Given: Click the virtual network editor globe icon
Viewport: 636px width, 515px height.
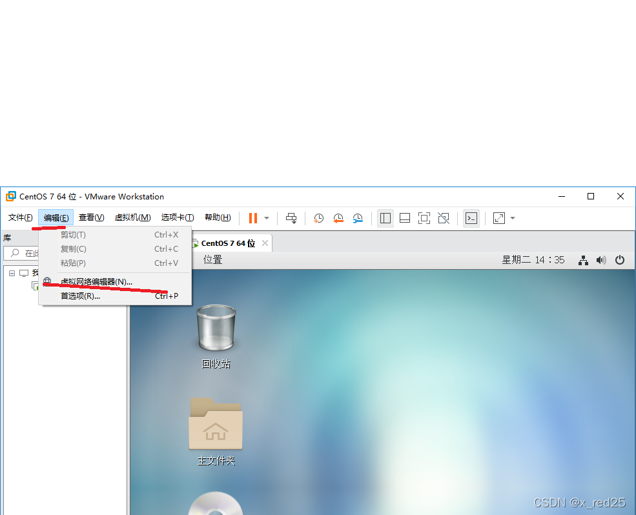Looking at the screenshot, I should (x=47, y=281).
